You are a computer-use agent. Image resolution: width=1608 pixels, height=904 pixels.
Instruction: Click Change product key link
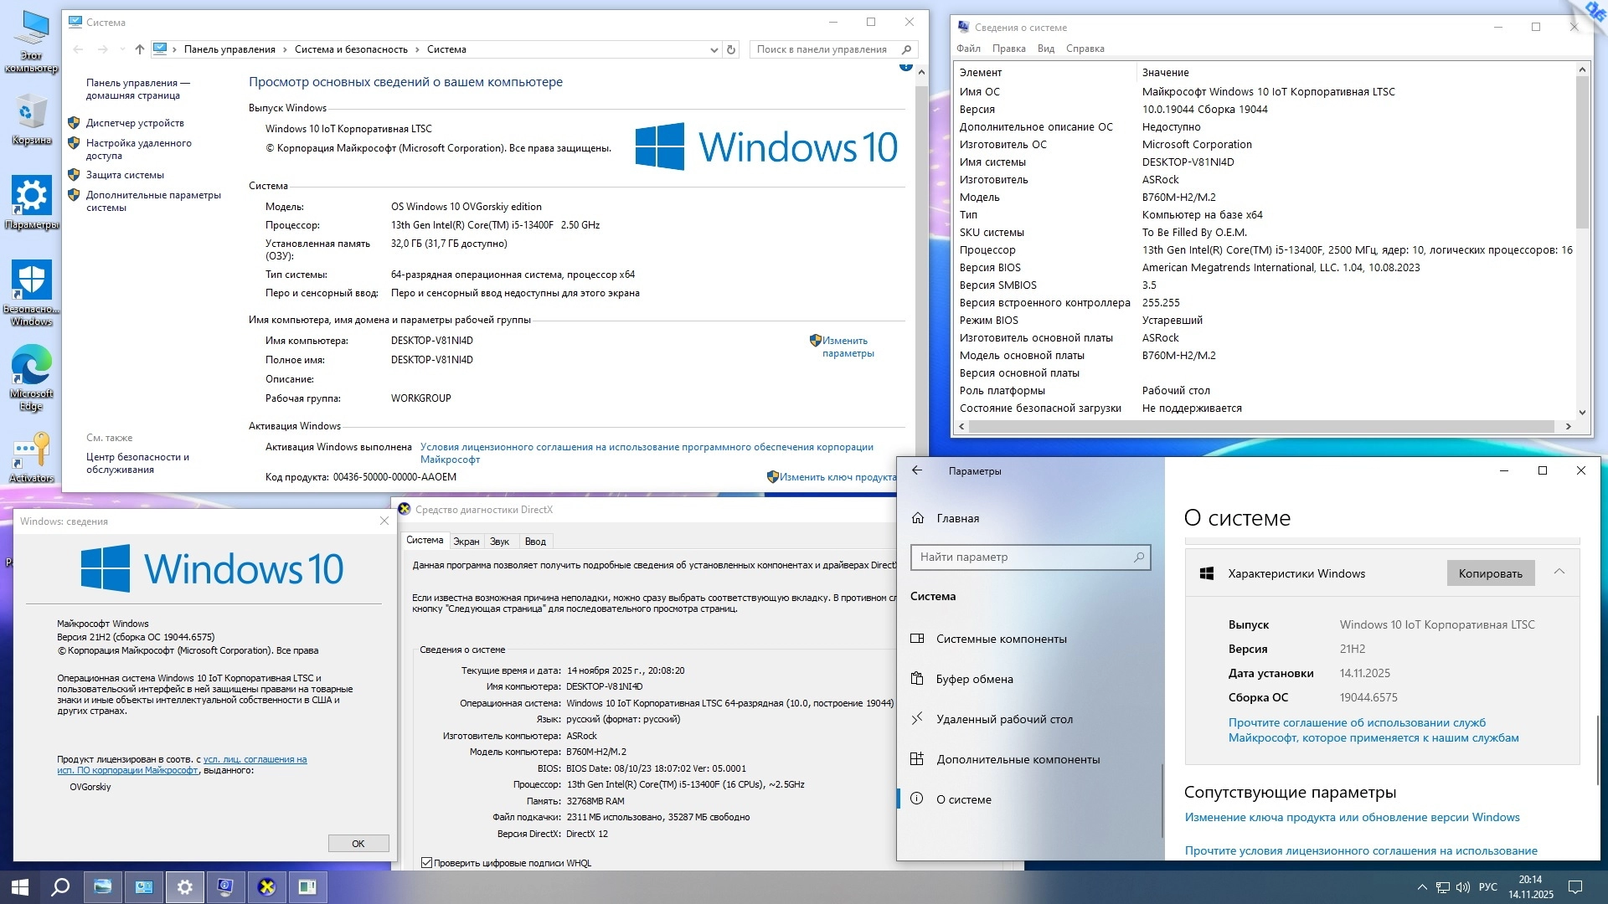coord(837,477)
